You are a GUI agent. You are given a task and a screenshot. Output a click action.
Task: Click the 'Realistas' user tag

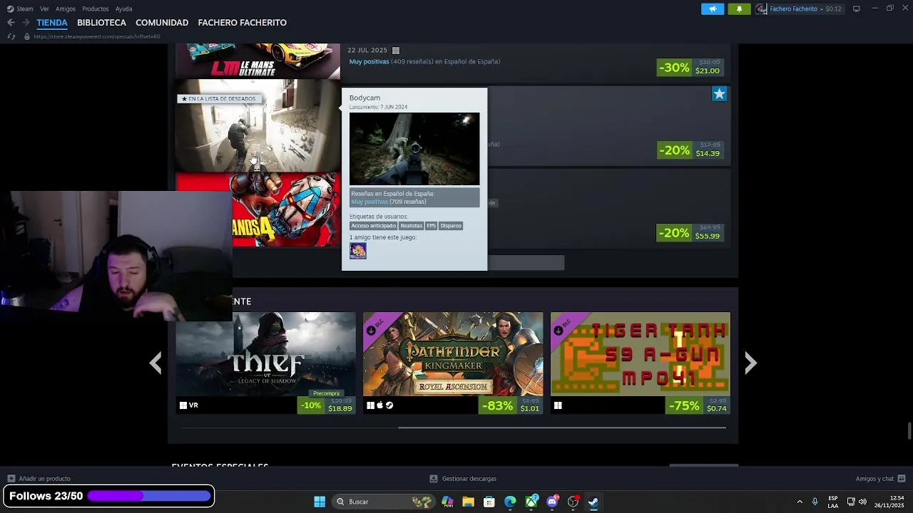pos(411,226)
